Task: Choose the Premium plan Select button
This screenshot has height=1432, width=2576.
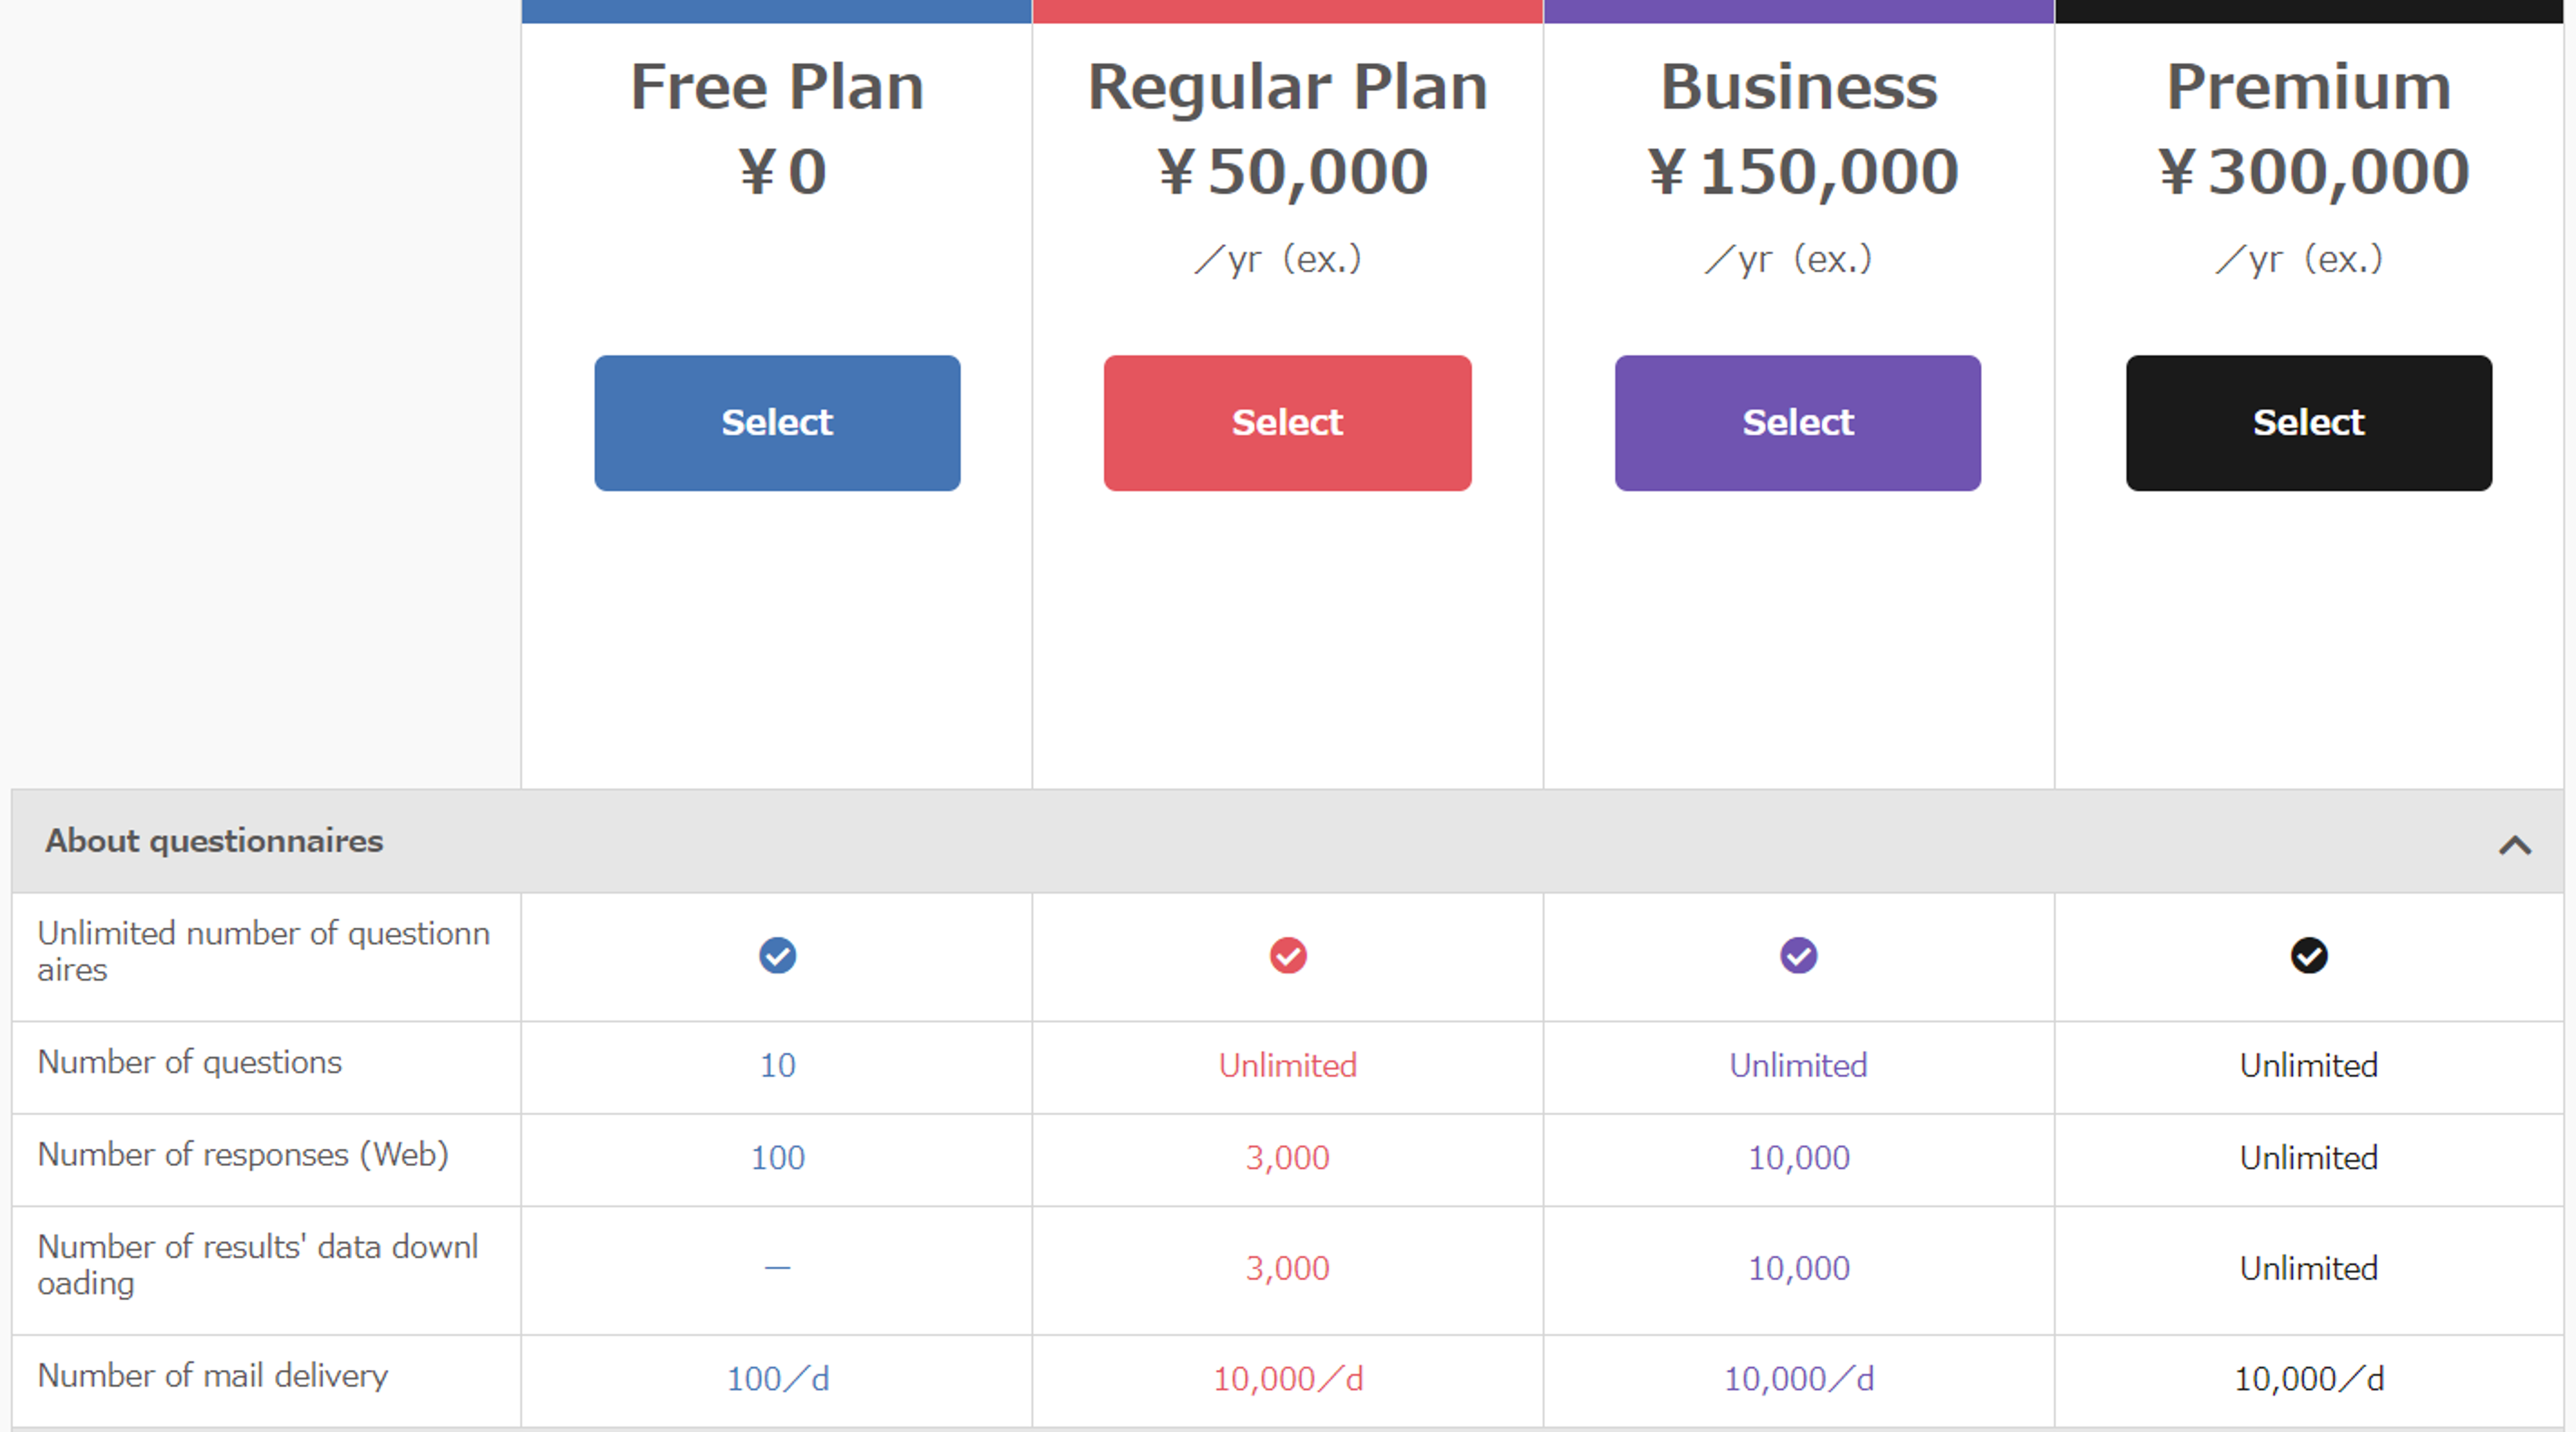Action: point(2309,423)
